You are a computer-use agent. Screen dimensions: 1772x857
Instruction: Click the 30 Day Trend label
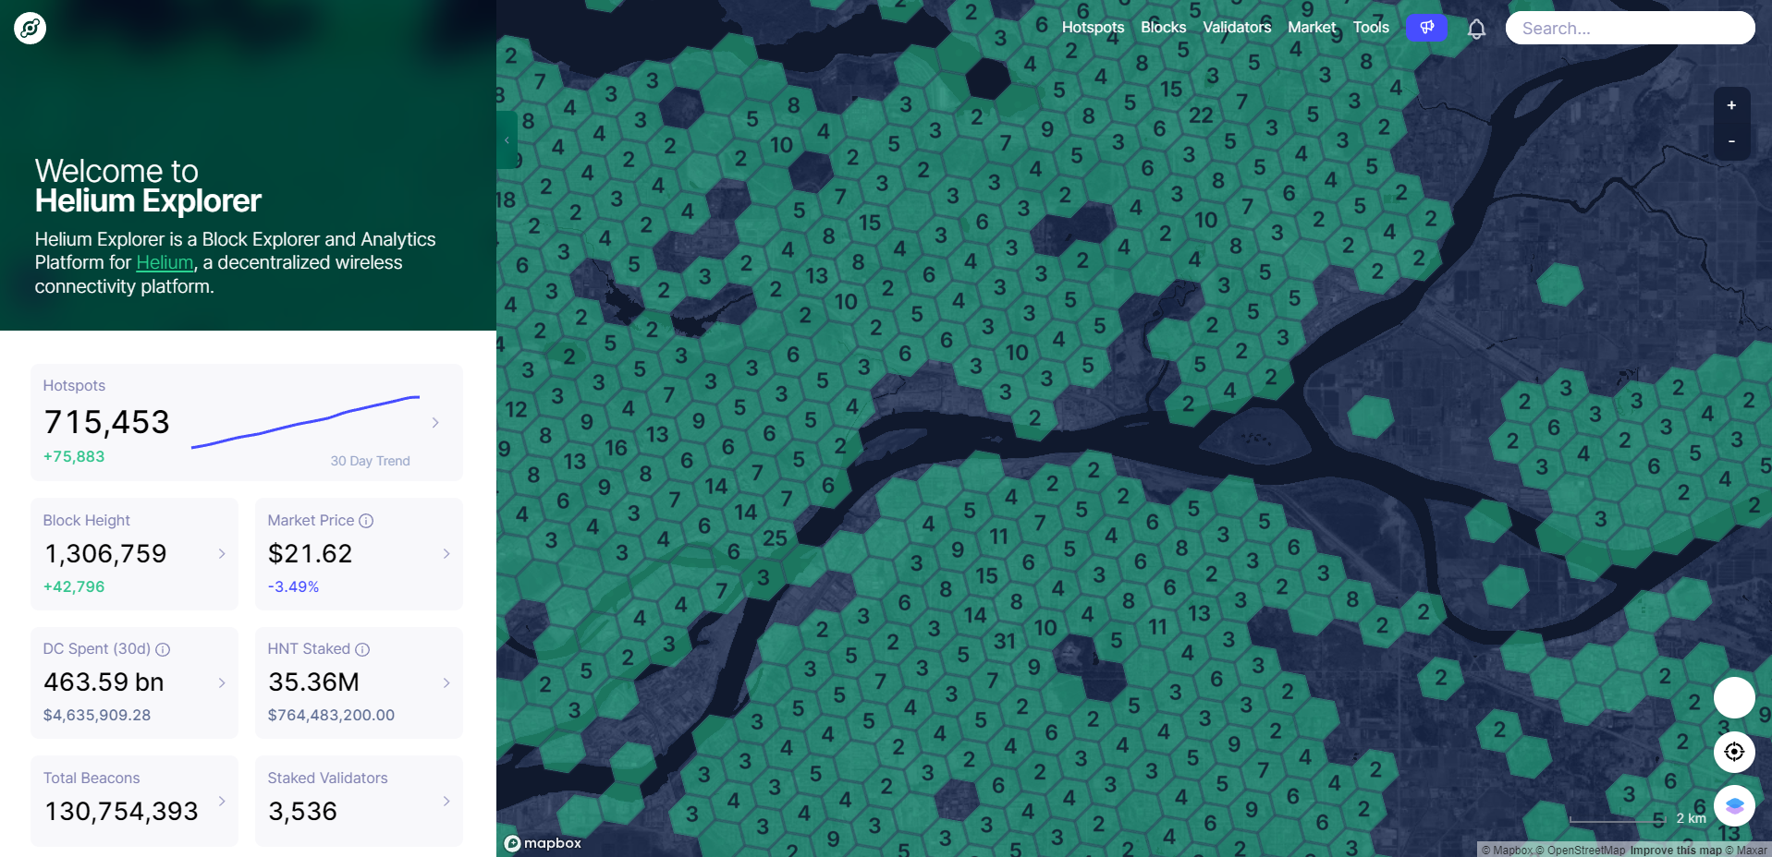pos(370,461)
